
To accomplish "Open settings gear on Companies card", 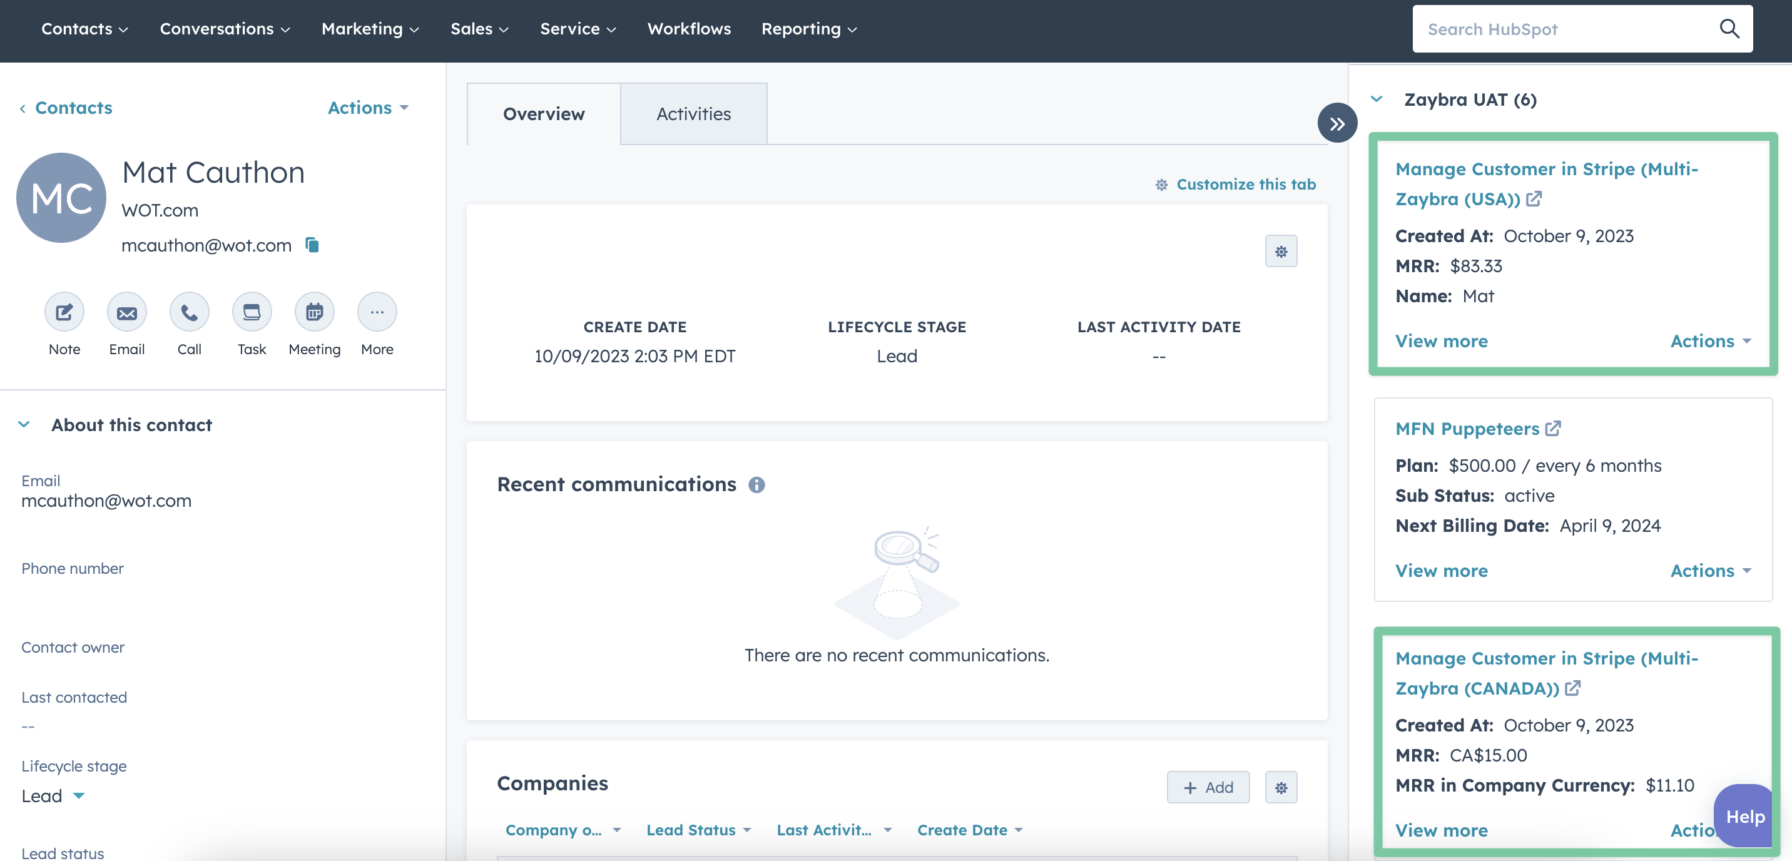I will point(1281,787).
